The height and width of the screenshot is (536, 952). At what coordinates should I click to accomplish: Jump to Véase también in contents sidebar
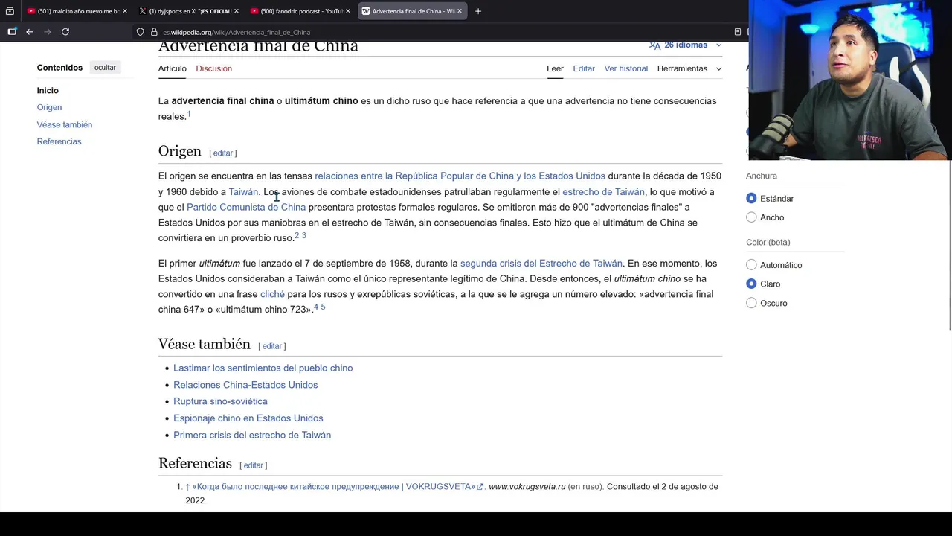(x=65, y=124)
